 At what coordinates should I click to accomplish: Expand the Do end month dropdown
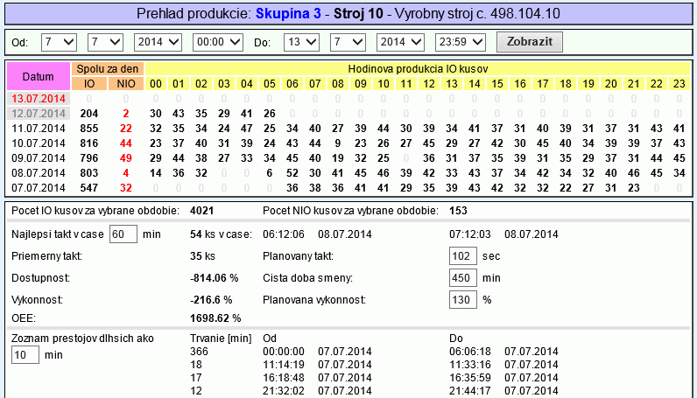point(348,42)
